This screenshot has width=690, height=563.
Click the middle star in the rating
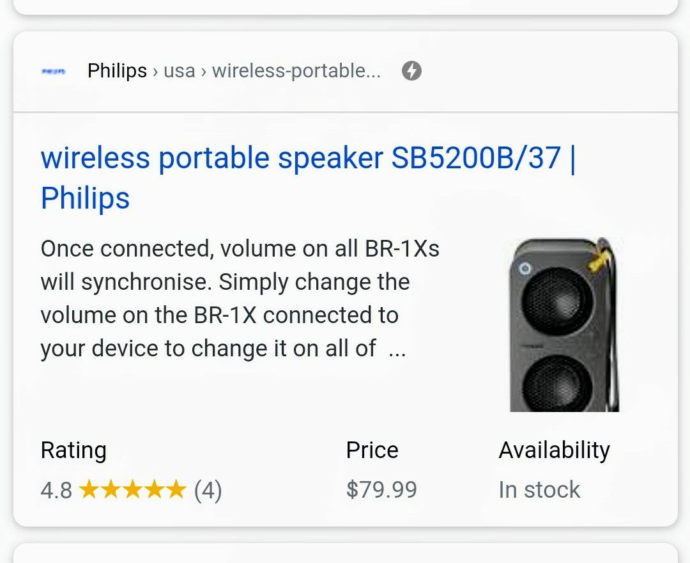134,489
